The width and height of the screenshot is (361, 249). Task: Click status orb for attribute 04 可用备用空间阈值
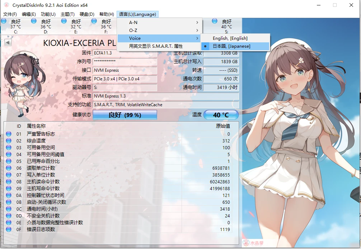(9, 154)
